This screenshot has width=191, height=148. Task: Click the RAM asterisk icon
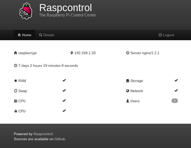(x=16, y=81)
